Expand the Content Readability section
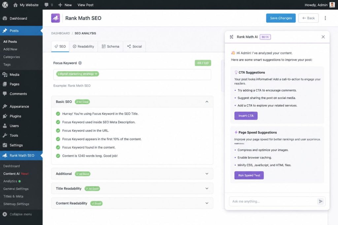Viewport: 338px width, 225px height. (x=207, y=203)
